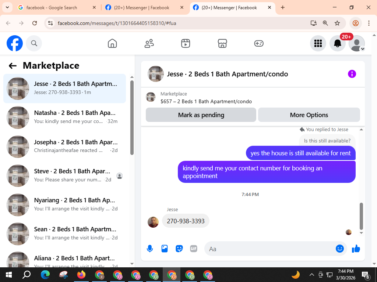Open the Facebook search icon

34,43
